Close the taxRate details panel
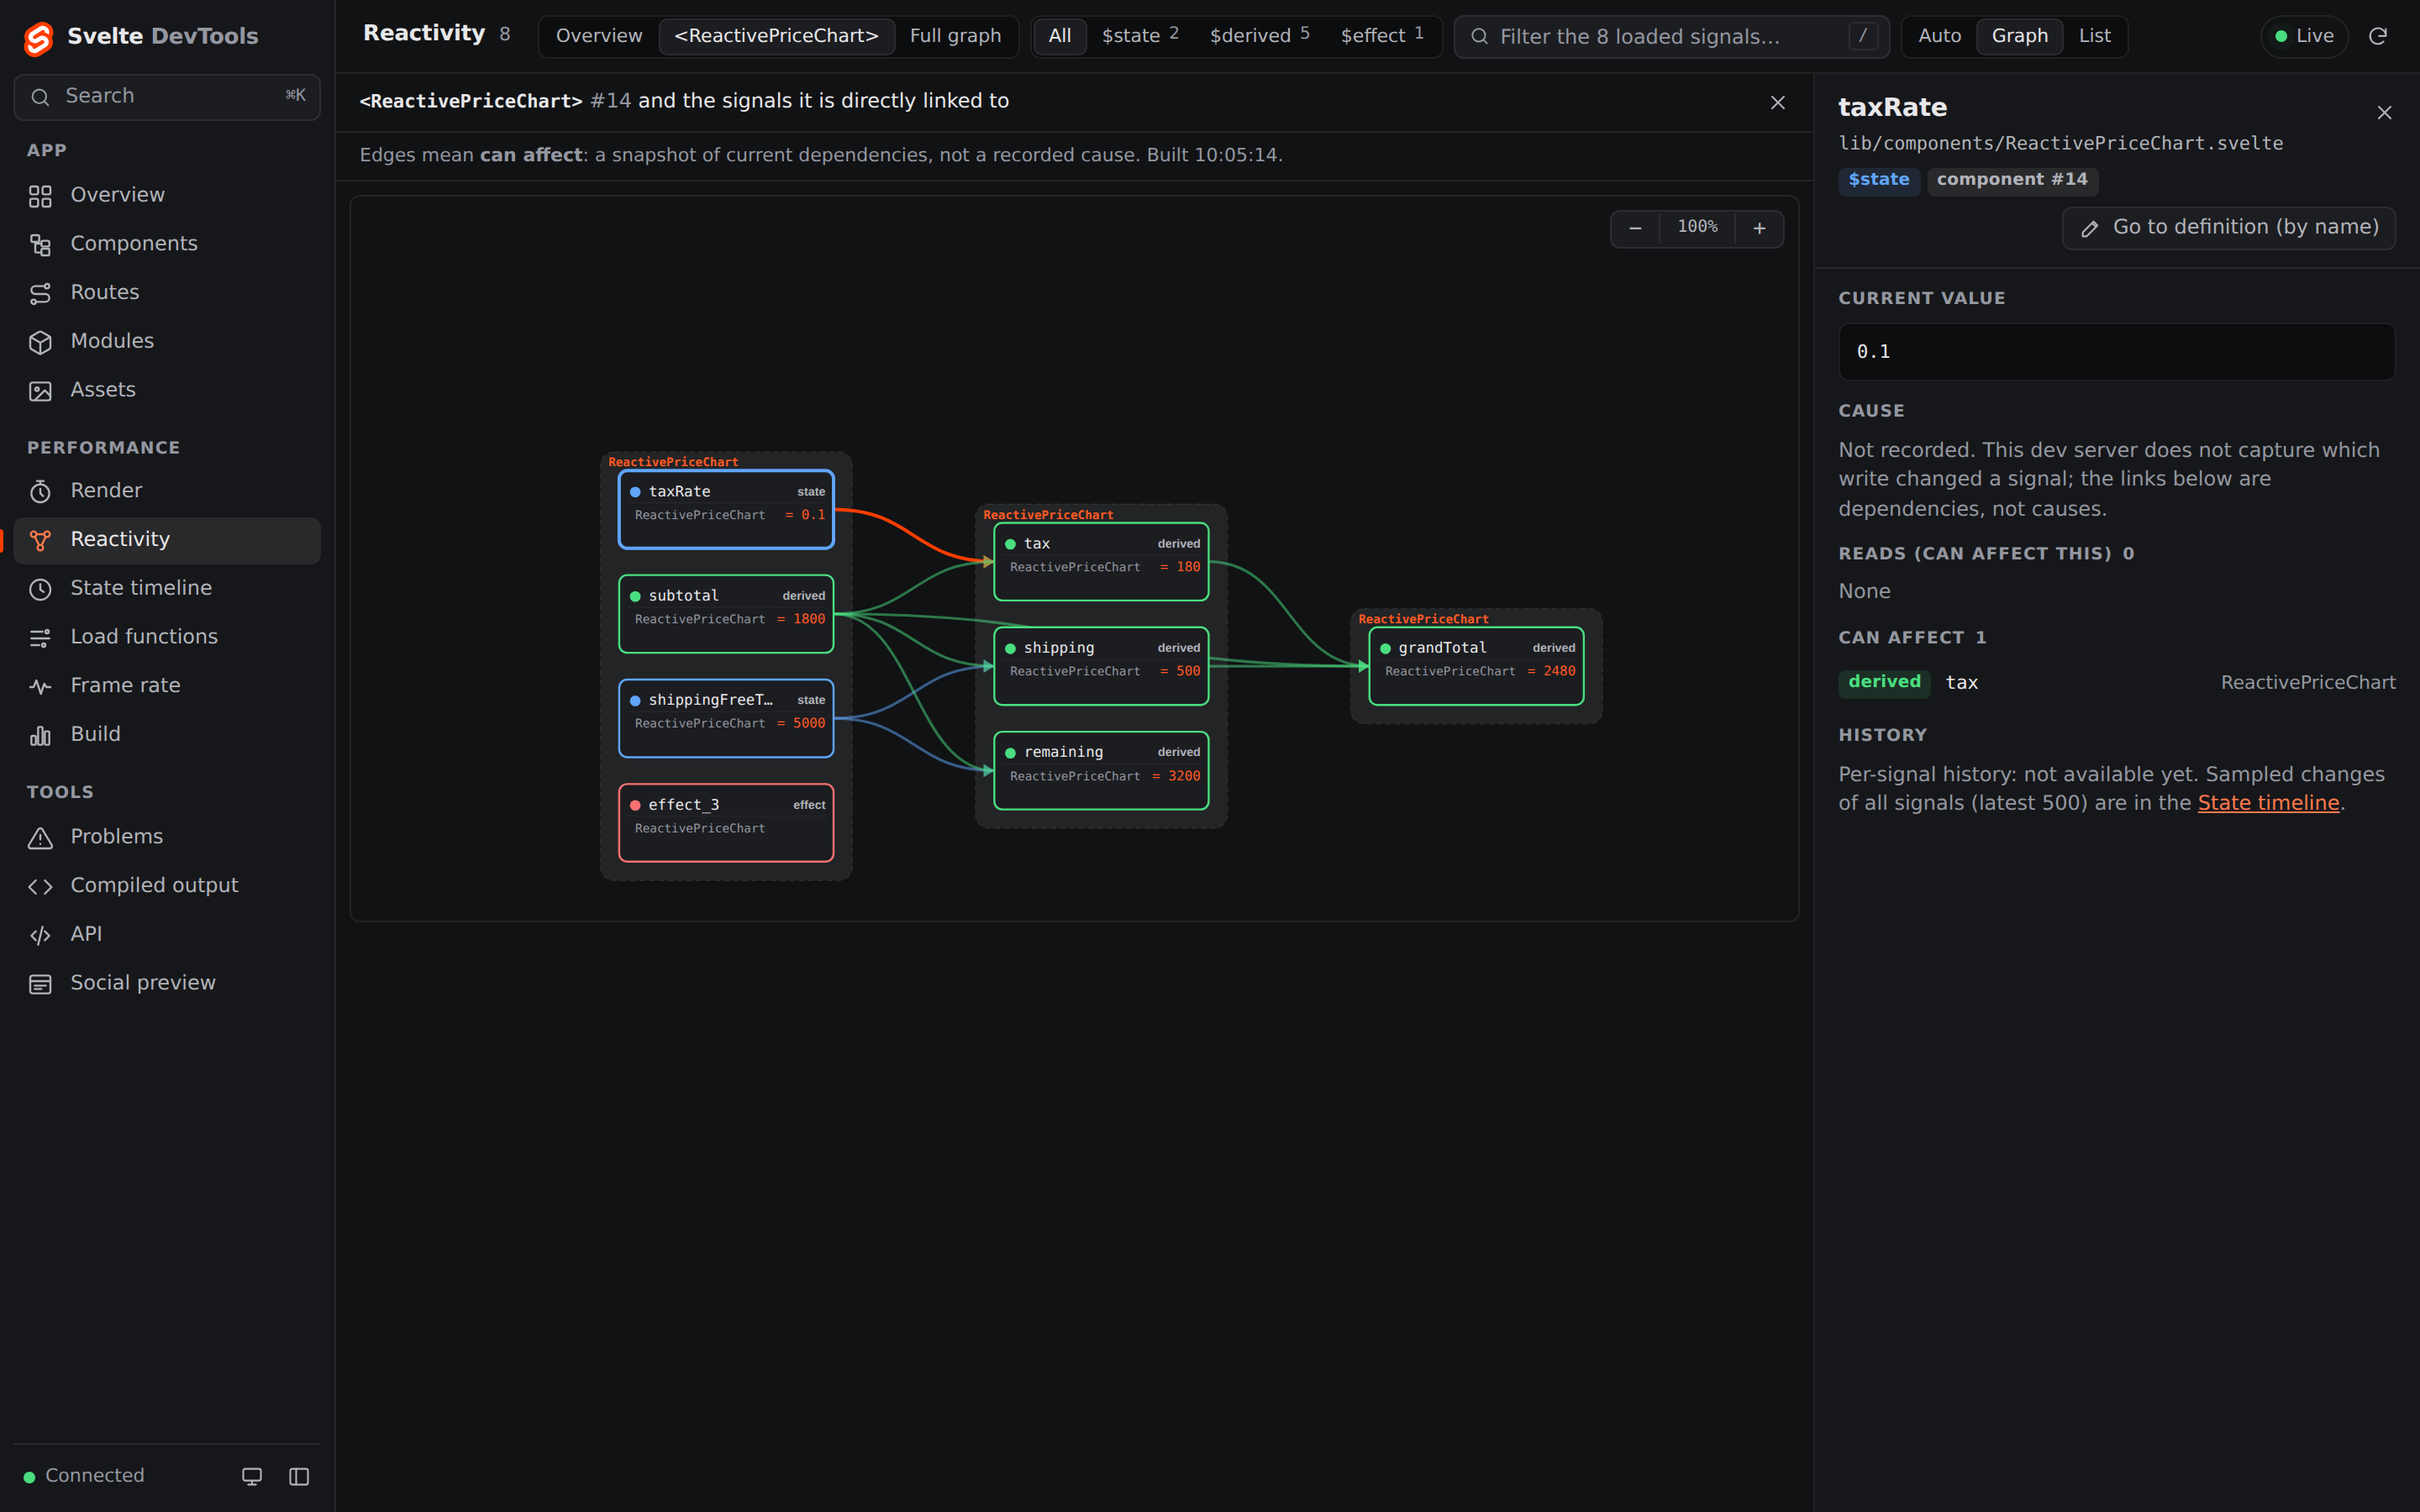 coord(2384,113)
